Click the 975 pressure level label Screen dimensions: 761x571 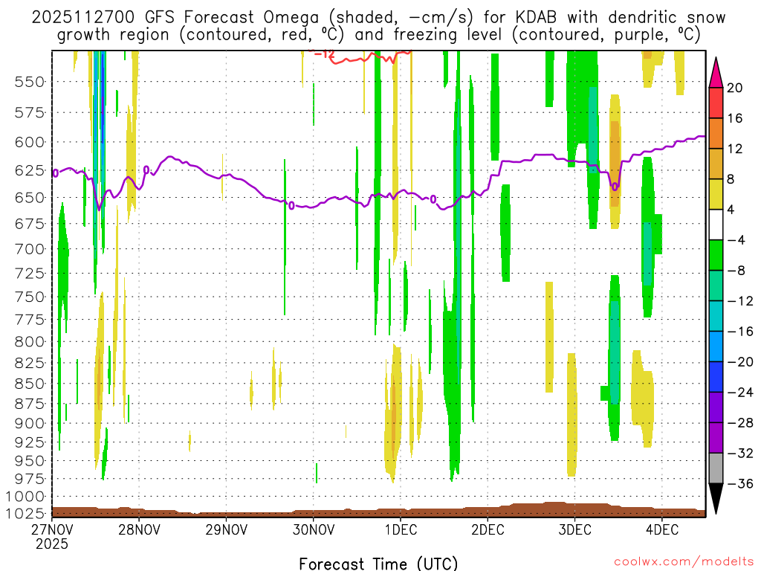pos(29,479)
